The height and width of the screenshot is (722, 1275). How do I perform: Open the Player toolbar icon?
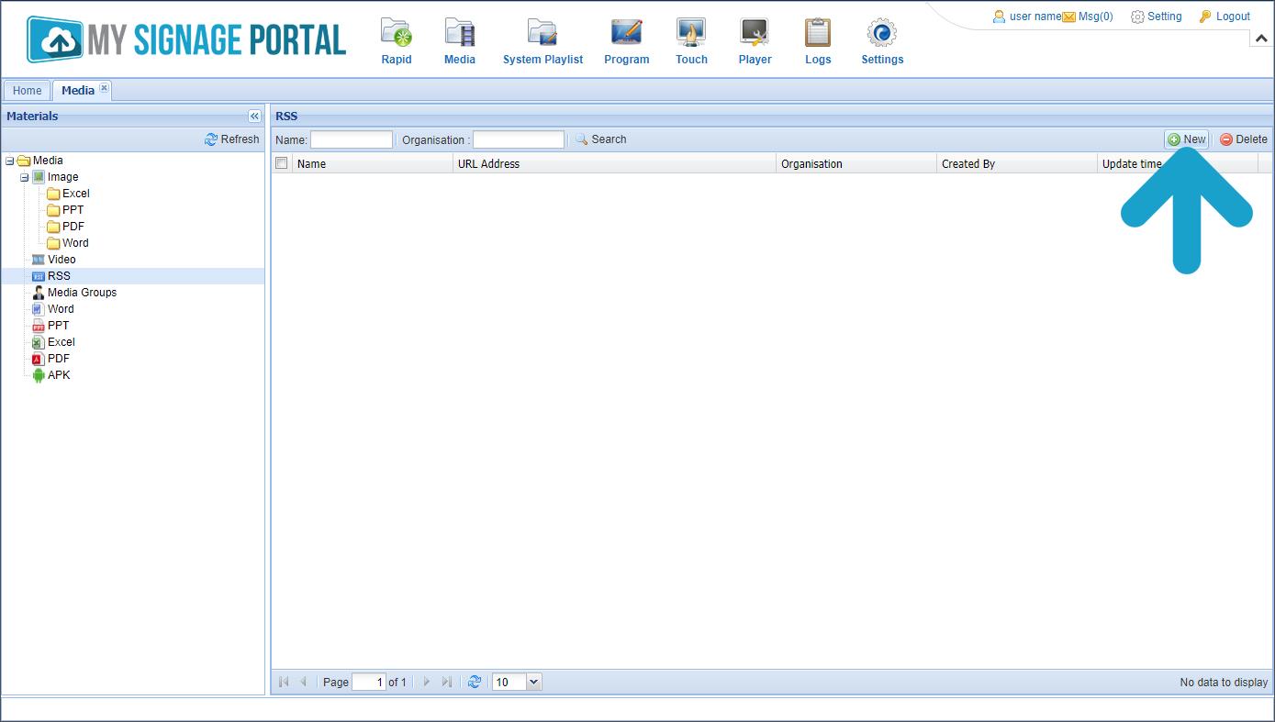coord(755,42)
